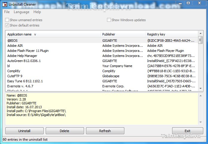Click the down arrow of list scrollbar
208x144 pixels.
click(201, 89)
